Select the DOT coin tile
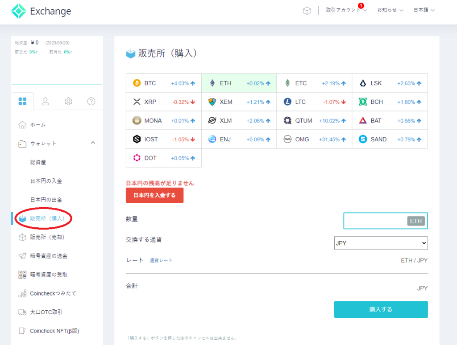The image size is (457, 345). point(163,158)
